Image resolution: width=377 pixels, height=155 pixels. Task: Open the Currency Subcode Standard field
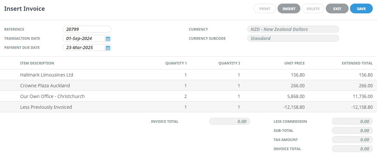pos(293,38)
